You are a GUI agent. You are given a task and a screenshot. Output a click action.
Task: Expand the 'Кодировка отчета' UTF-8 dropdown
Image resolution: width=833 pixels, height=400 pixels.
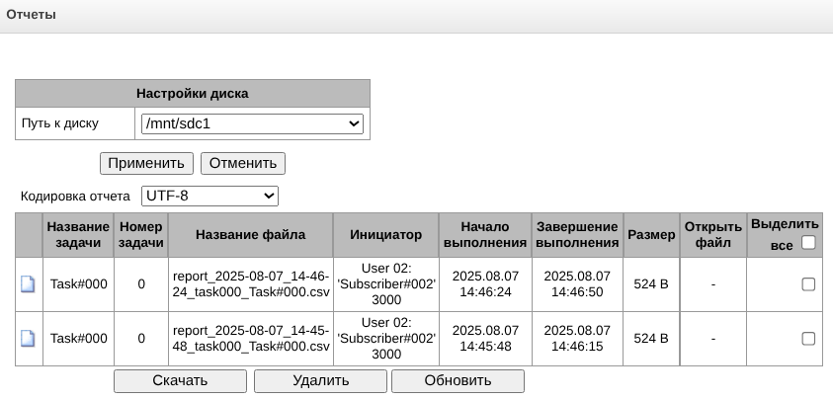click(209, 196)
